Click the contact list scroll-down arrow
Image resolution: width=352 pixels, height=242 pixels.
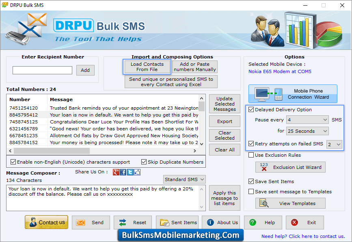click(202, 144)
